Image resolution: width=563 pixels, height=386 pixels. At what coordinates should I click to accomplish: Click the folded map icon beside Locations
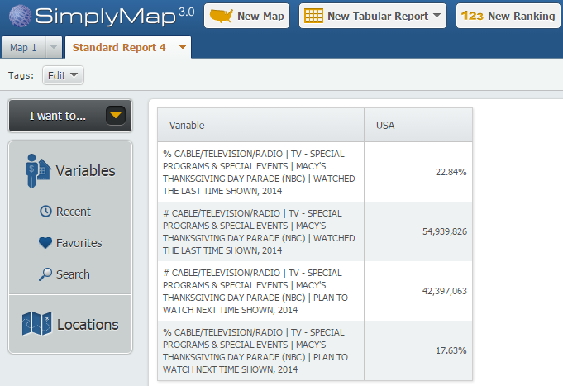click(36, 323)
